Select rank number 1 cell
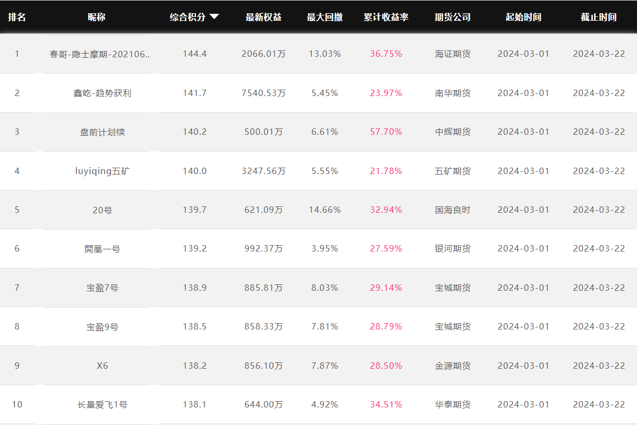Image resolution: width=637 pixels, height=425 pixels. coord(17,54)
